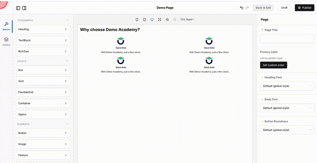
Task: Select the Feature element block
Action: click(43, 155)
